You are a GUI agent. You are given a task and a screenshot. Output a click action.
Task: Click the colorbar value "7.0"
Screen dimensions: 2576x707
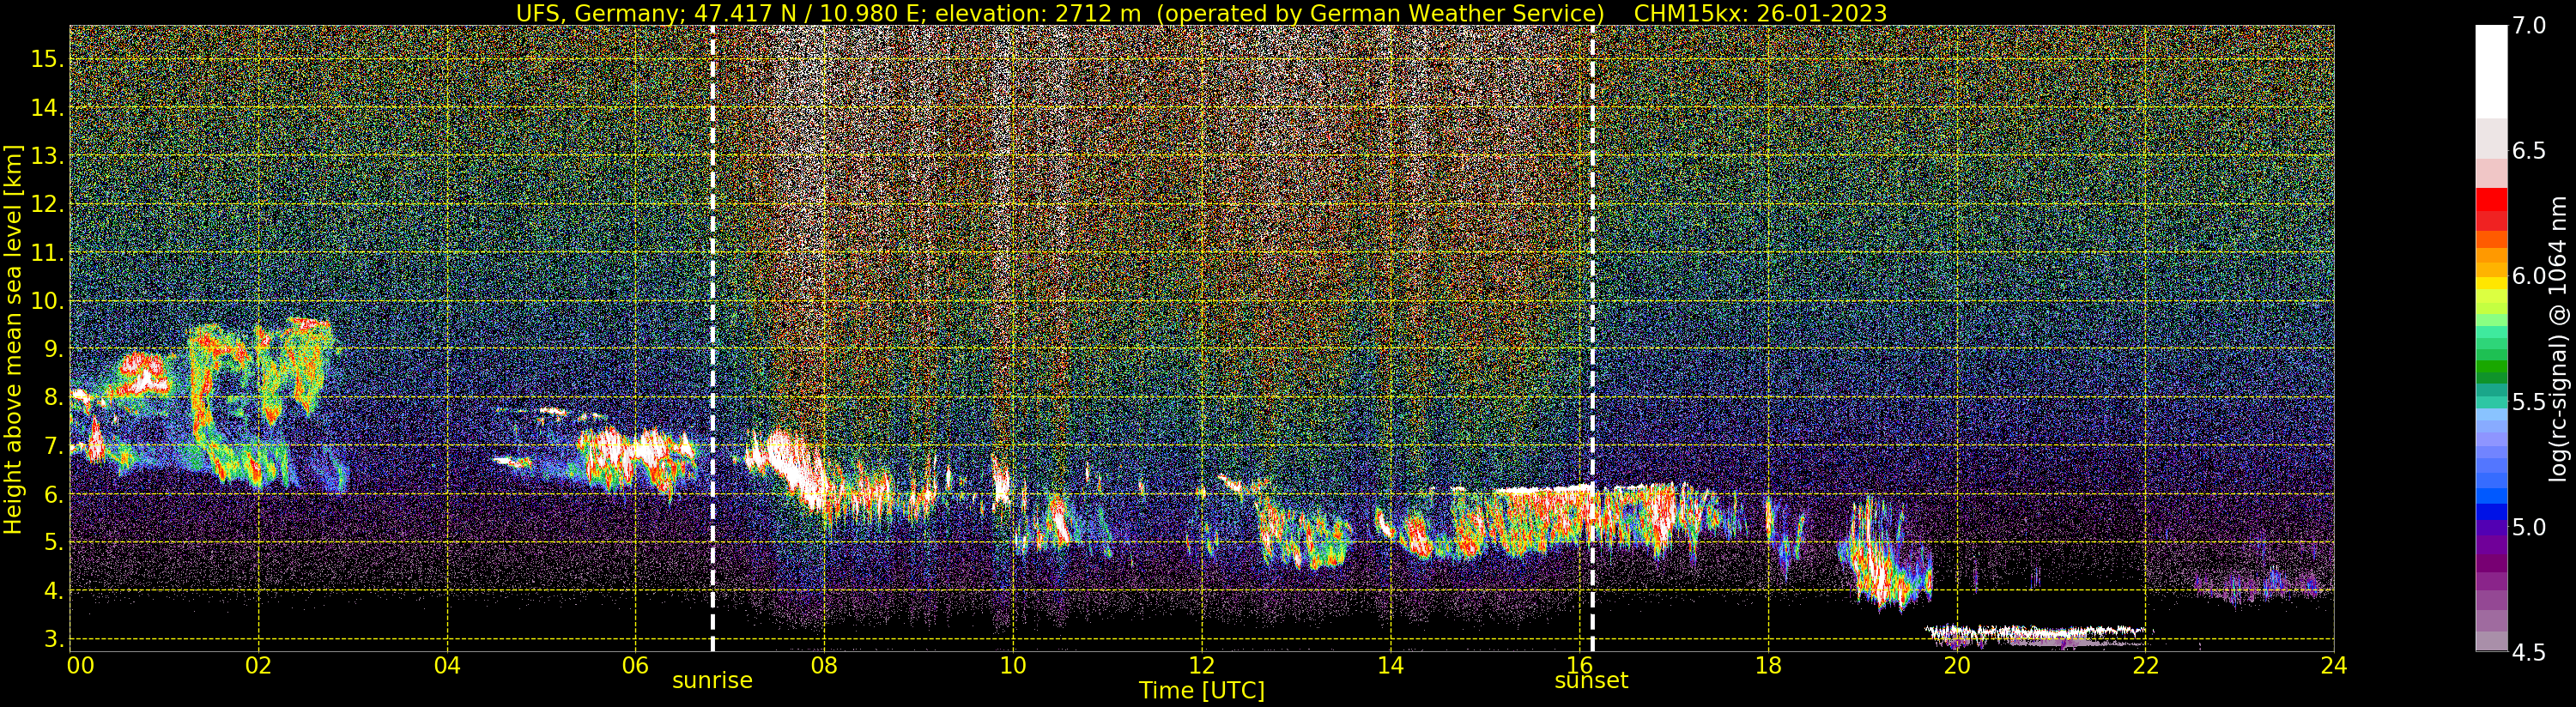tap(2528, 26)
